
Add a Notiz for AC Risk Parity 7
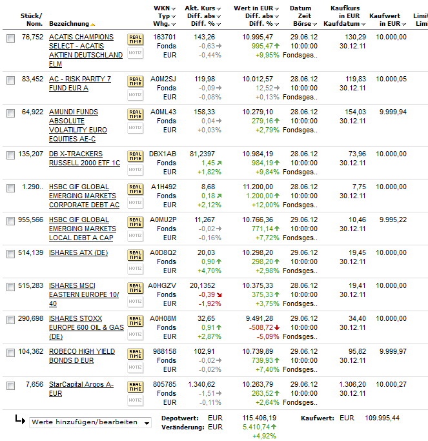pos(136,95)
